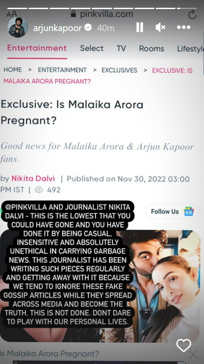Click the Follow Us Google News button

point(173,212)
